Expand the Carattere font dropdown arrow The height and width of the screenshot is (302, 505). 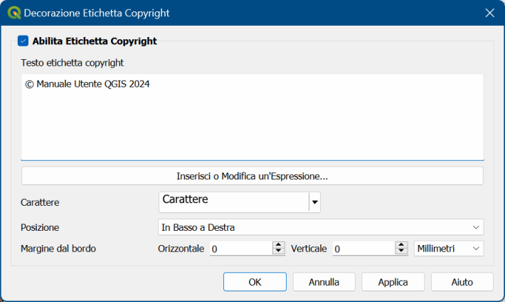[x=314, y=202]
